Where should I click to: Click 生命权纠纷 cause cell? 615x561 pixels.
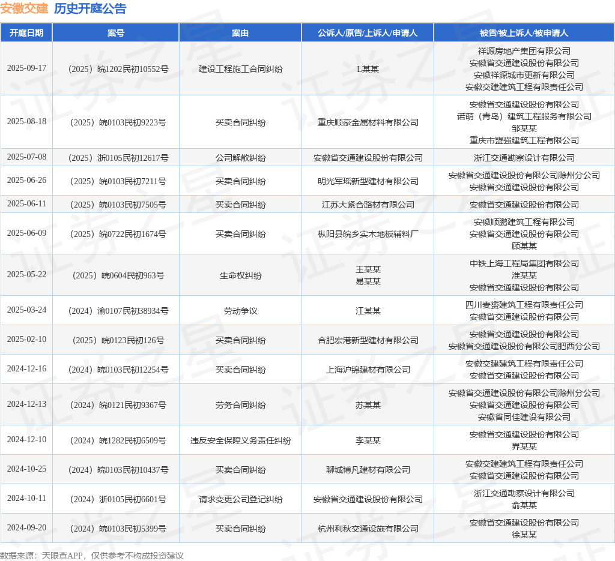click(x=240, y=276)
